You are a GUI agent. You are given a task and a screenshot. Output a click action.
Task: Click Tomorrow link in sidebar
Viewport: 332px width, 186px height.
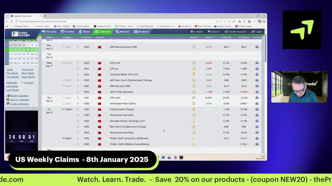point(27,69)
